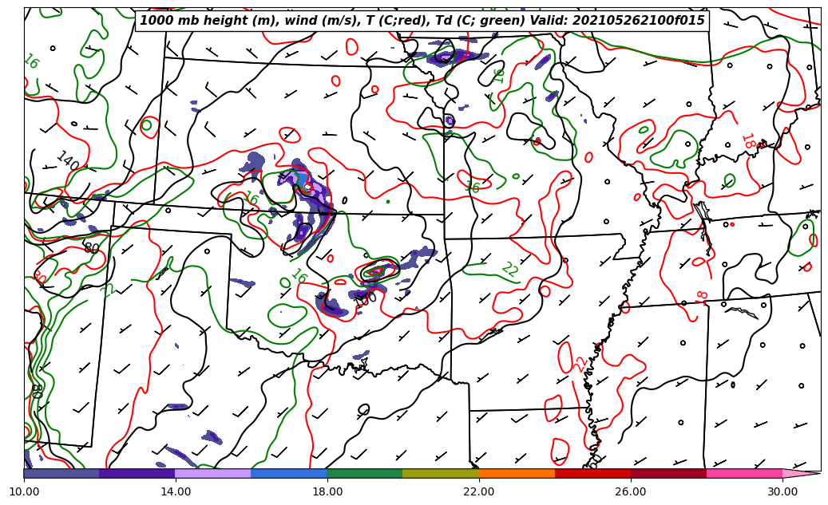Image resolution: width=828 pixels, height=505 pixels.
Task: Click the 14.00 colorbar tick label
Action: point(176,491)
